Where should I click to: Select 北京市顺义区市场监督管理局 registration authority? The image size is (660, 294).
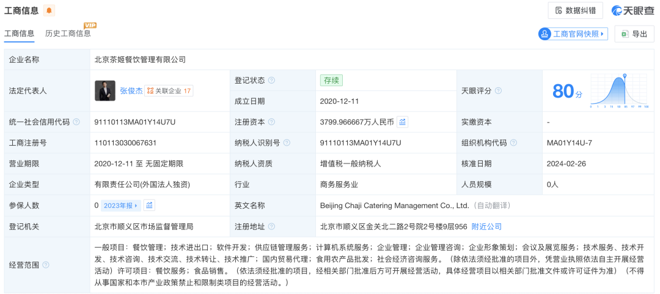point(144,226)
